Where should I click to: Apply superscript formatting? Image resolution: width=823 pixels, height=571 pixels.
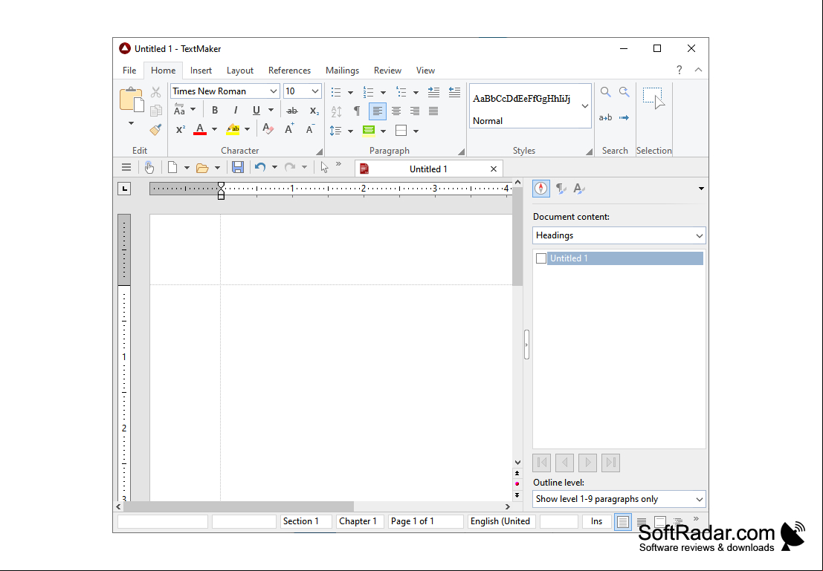click(x=181, y=129)
